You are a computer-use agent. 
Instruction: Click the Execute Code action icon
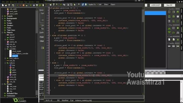(x=169, y=39)
